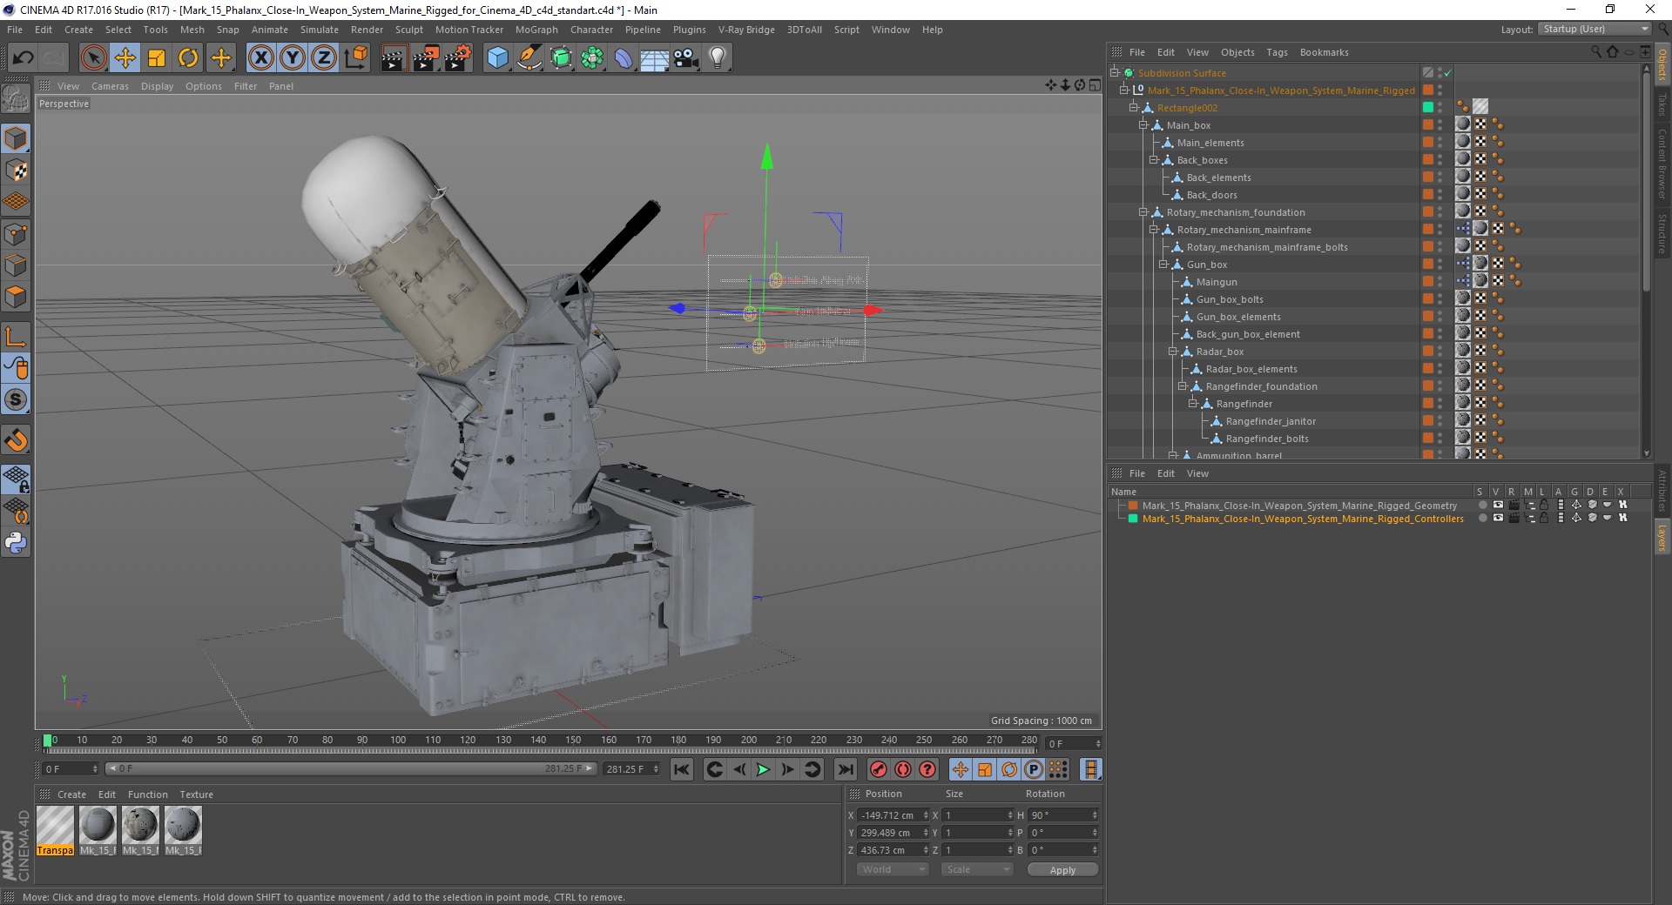Select the Transpa material swatch

(x=55, y=831)
